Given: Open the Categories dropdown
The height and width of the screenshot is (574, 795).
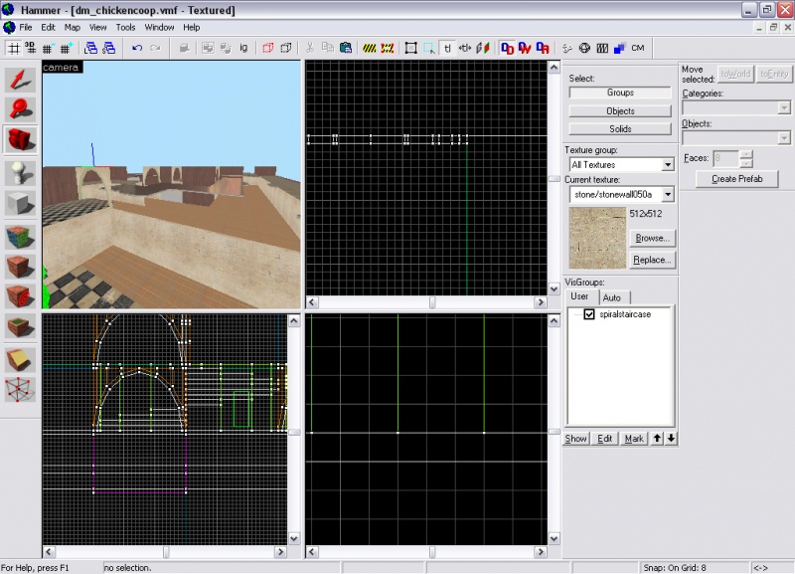Looking at the screenshot, I should pos(784,107).
